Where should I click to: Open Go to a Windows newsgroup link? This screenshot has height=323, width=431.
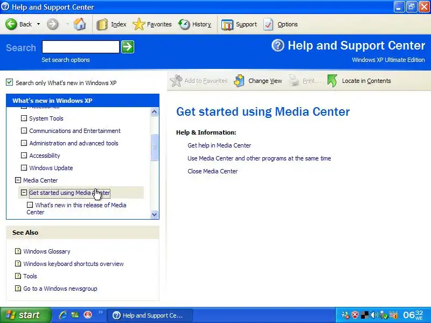60,289
